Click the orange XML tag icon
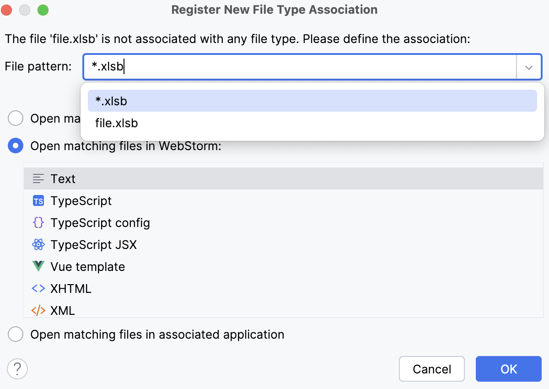Screen dimensions: 549x389 click(38, 310)
